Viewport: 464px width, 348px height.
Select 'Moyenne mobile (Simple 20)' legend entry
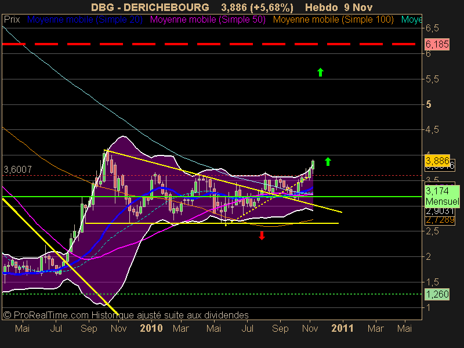coord(85,20)
